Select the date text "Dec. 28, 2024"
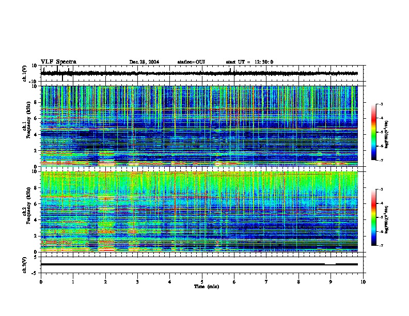Image resolution: width=409 pixels, height=316 pixels. point(144,62)
